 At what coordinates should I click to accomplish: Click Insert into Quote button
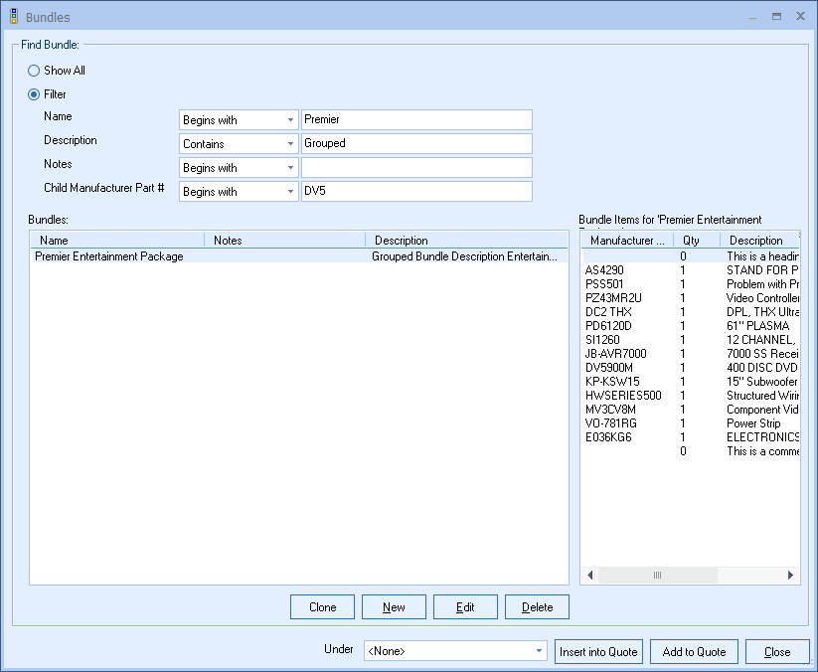pyautogui.click(x=599, y=652)
